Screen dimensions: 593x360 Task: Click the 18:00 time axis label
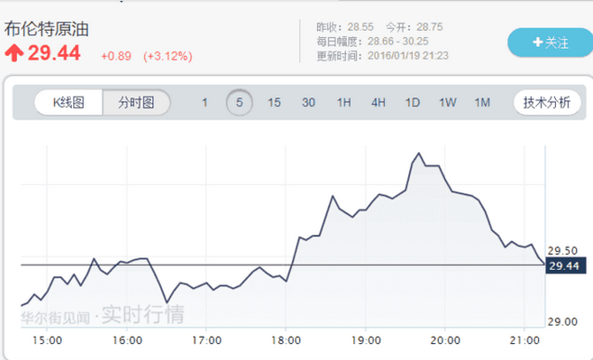point(286,341)
